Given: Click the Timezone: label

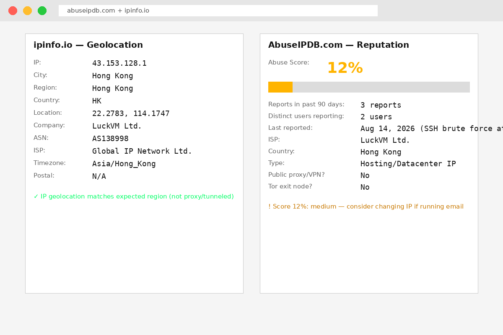Looking at the screenshot, I should (49, 163).
